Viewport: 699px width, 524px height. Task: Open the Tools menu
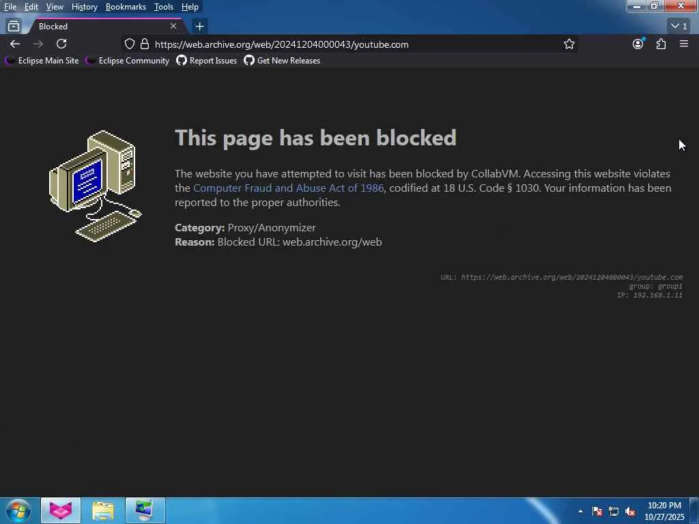164,7
